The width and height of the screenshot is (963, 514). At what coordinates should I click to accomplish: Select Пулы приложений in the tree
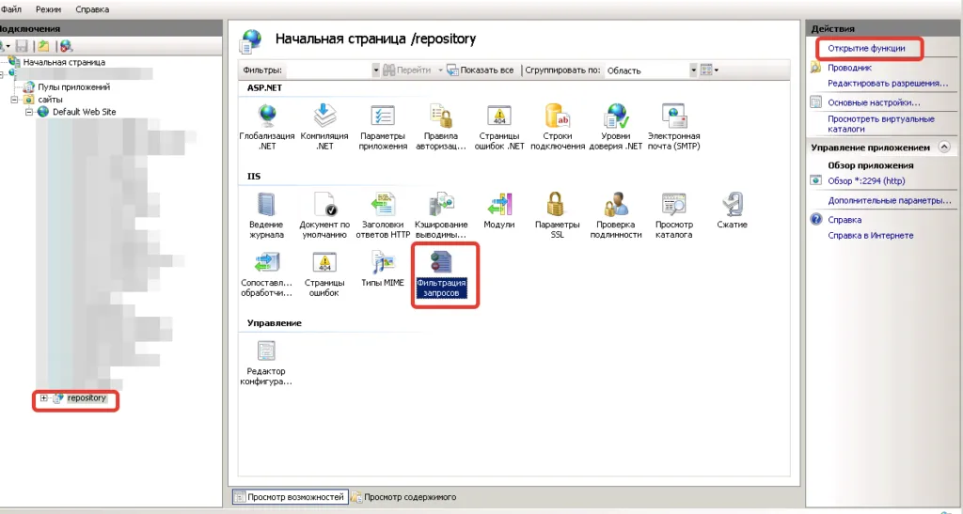pos(70,86)
